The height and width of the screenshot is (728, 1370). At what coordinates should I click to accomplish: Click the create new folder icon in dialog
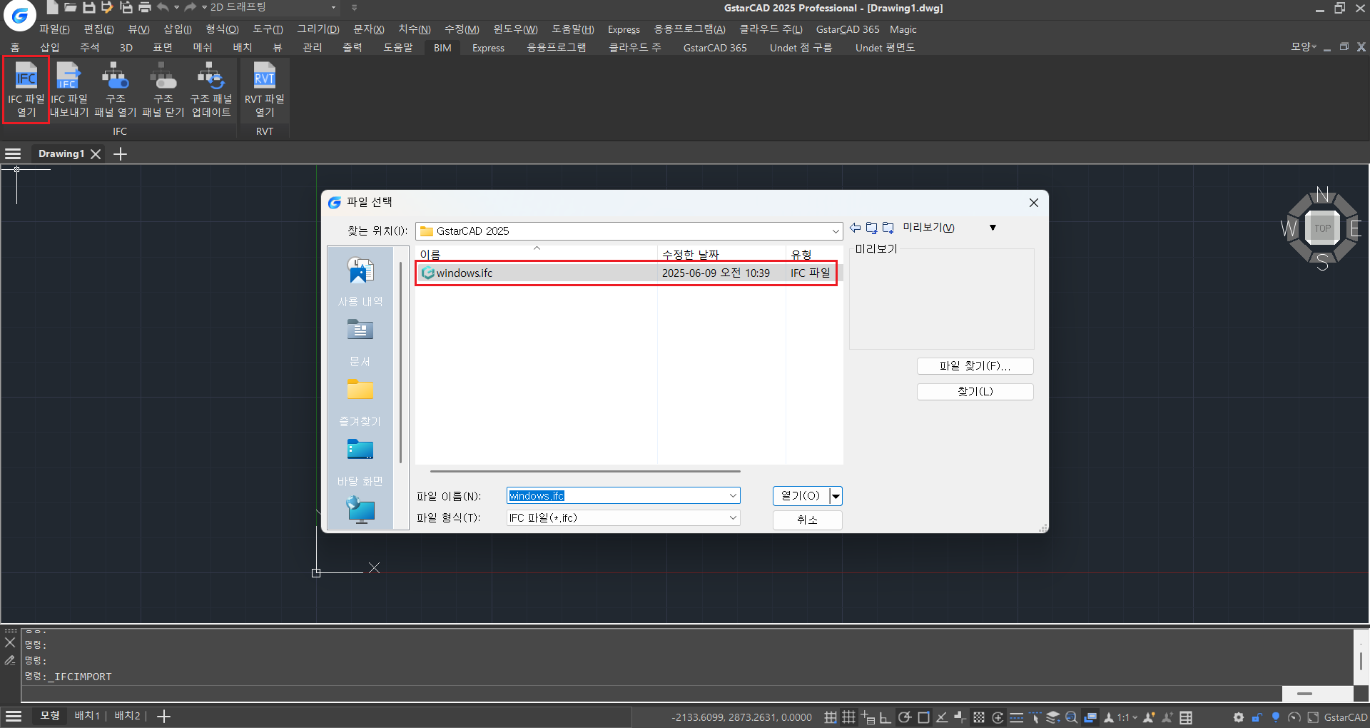[888, 228]
